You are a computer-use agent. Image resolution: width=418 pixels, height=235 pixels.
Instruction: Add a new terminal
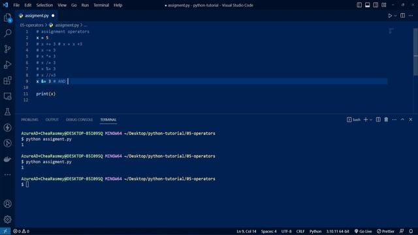pos(366,119)
